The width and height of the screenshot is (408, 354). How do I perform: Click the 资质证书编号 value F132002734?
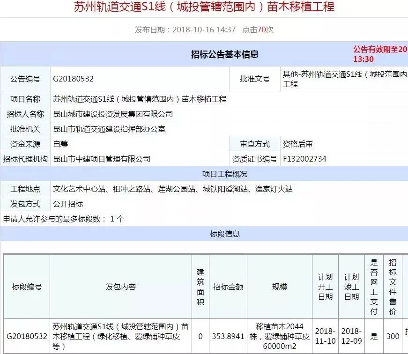304,159
